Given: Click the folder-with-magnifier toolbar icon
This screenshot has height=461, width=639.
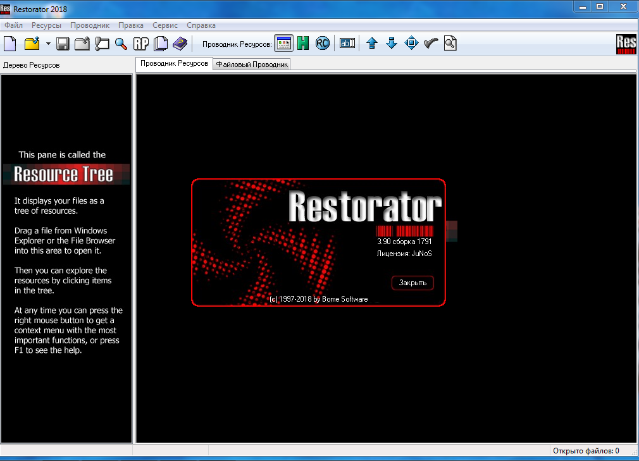Looking at the screenshot, I should point(102,43).
